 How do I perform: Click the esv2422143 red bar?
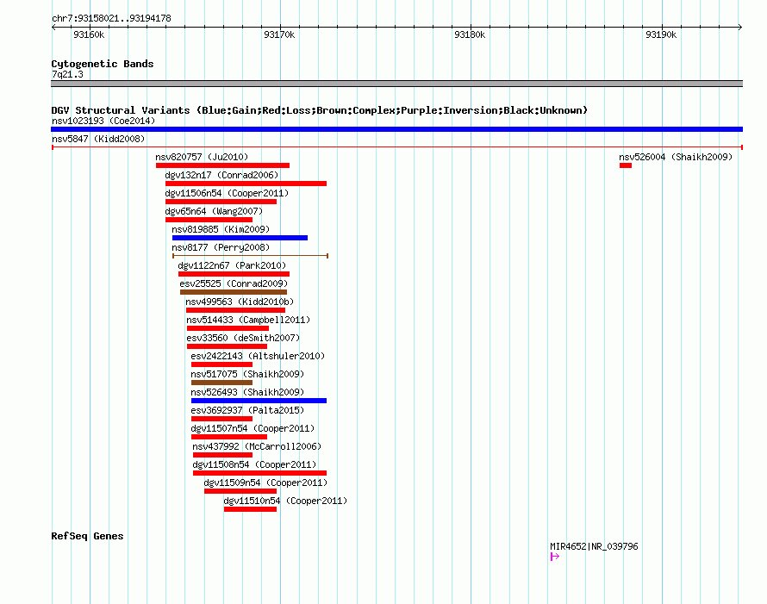coord(222,364)
